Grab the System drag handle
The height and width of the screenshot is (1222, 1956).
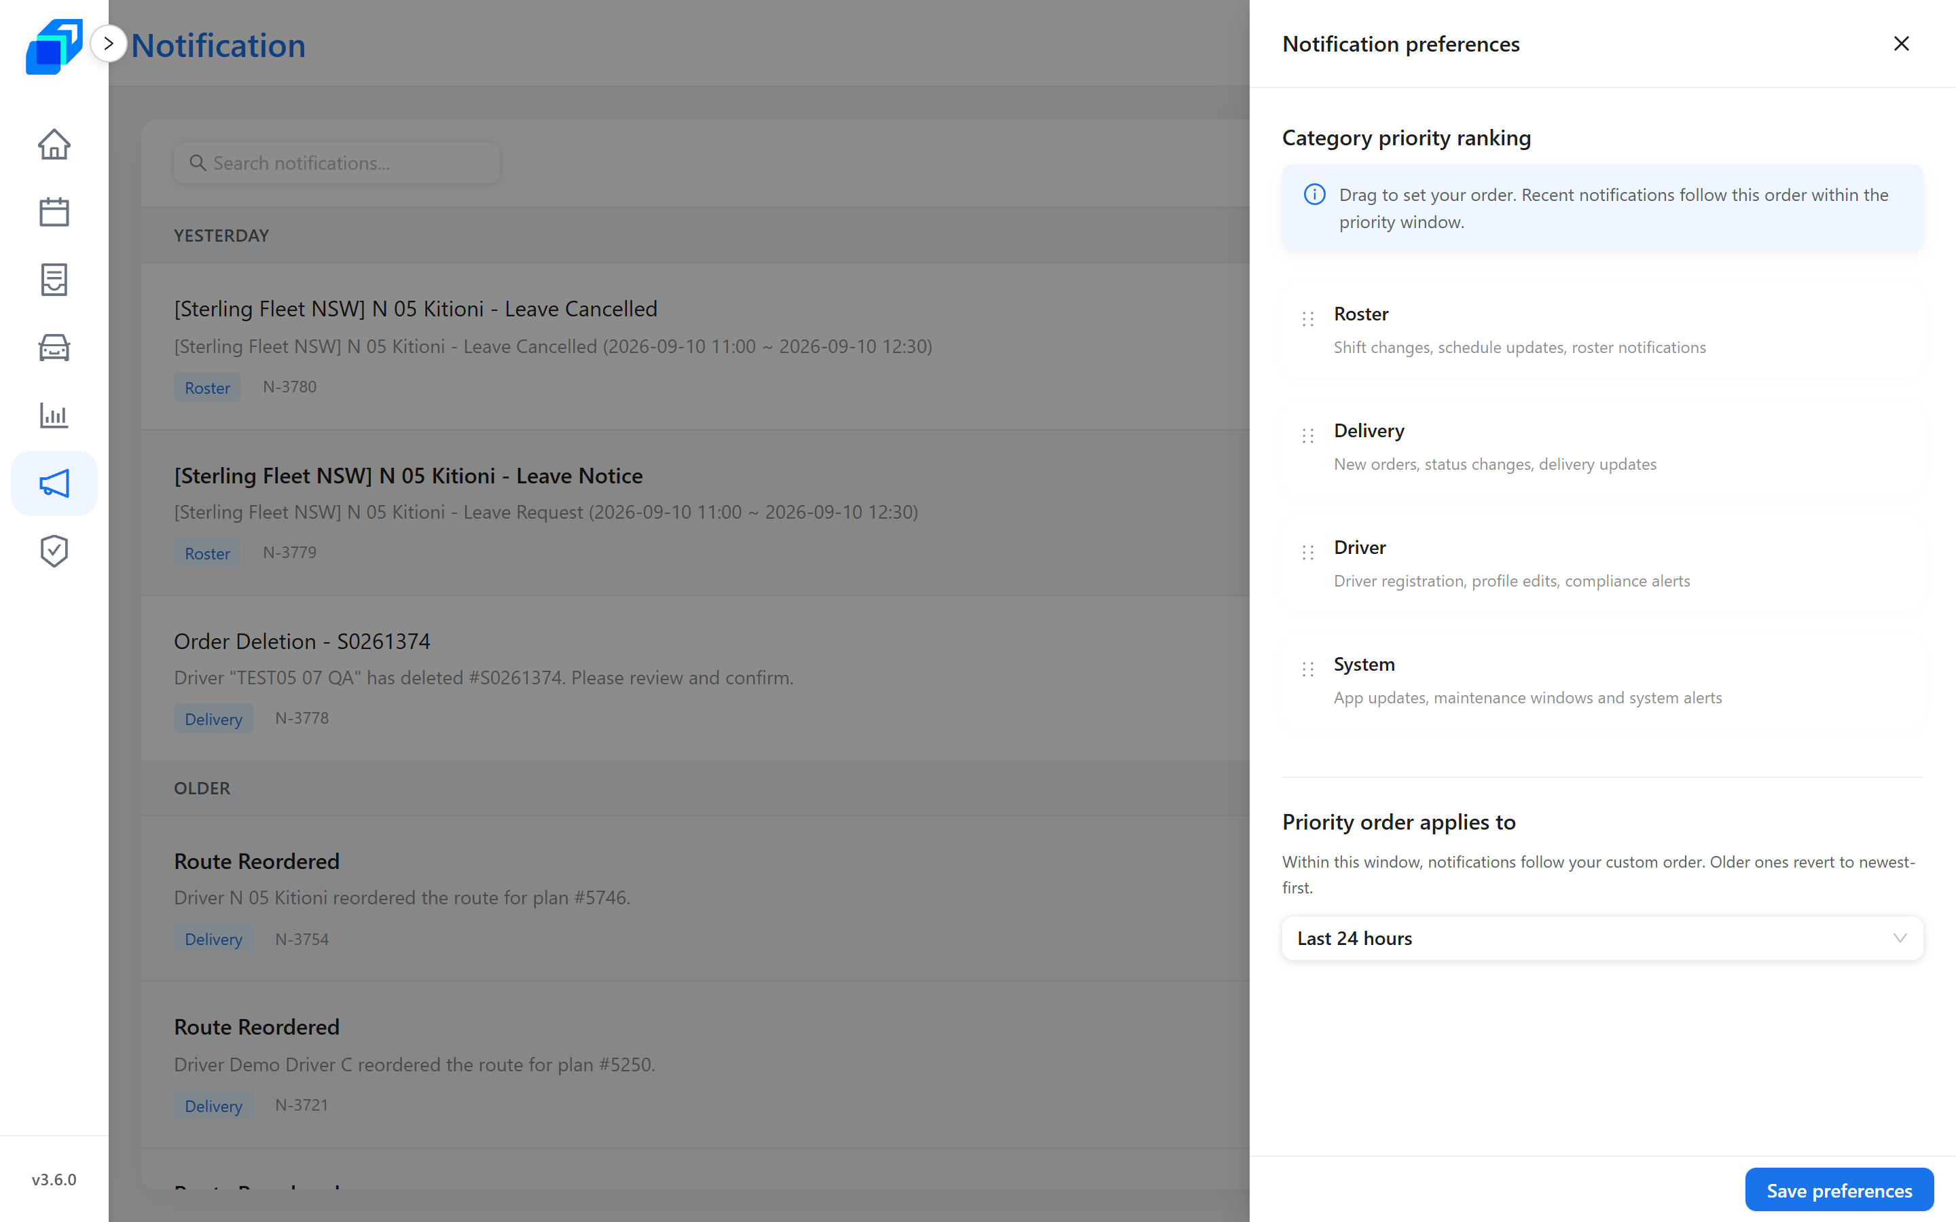[1308, 669]
